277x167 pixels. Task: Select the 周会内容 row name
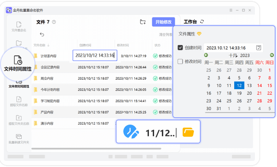[47, 78]
